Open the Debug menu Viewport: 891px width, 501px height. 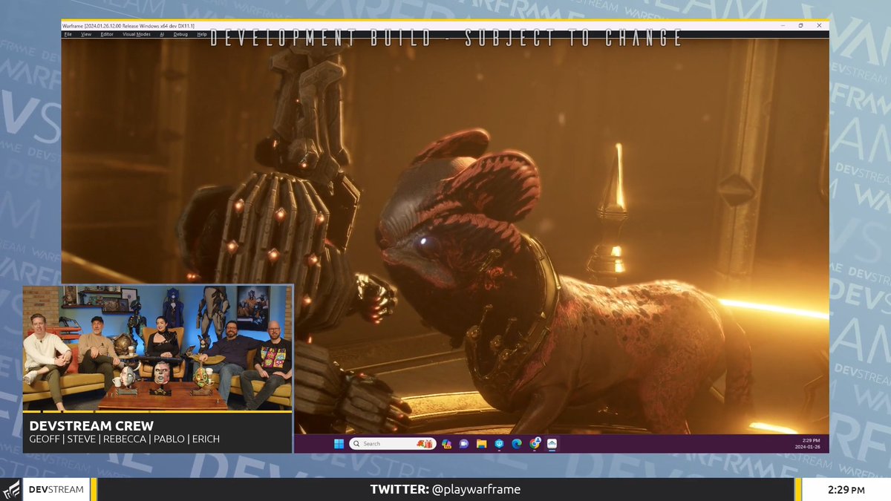coord(180,34)
